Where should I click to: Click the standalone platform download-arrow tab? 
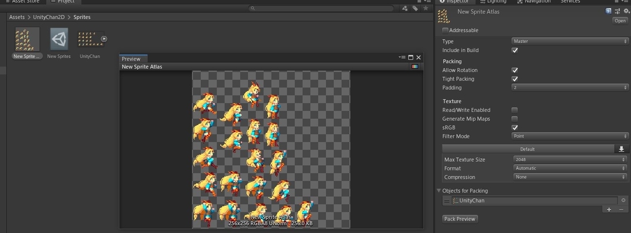621,149
